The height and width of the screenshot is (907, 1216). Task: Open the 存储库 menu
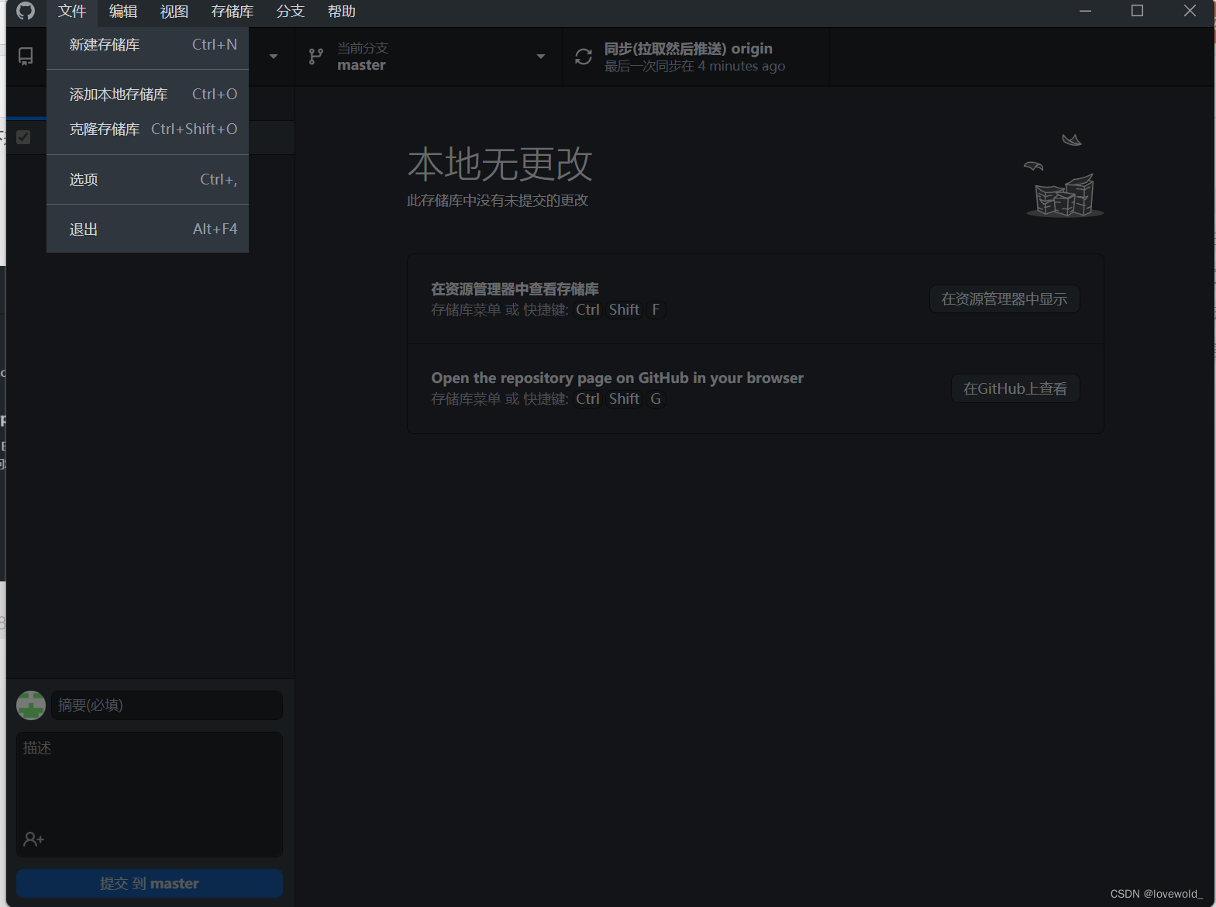[x=233, y=12]
